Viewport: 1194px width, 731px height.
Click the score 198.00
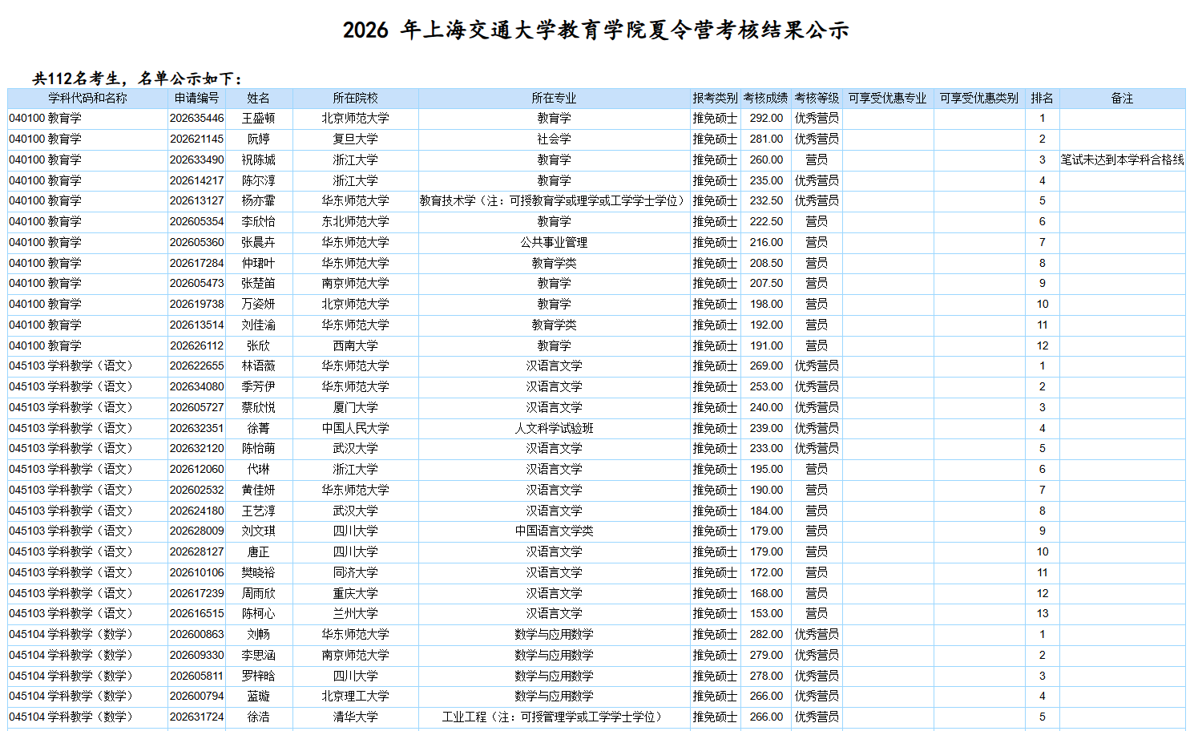pos(766,304)
